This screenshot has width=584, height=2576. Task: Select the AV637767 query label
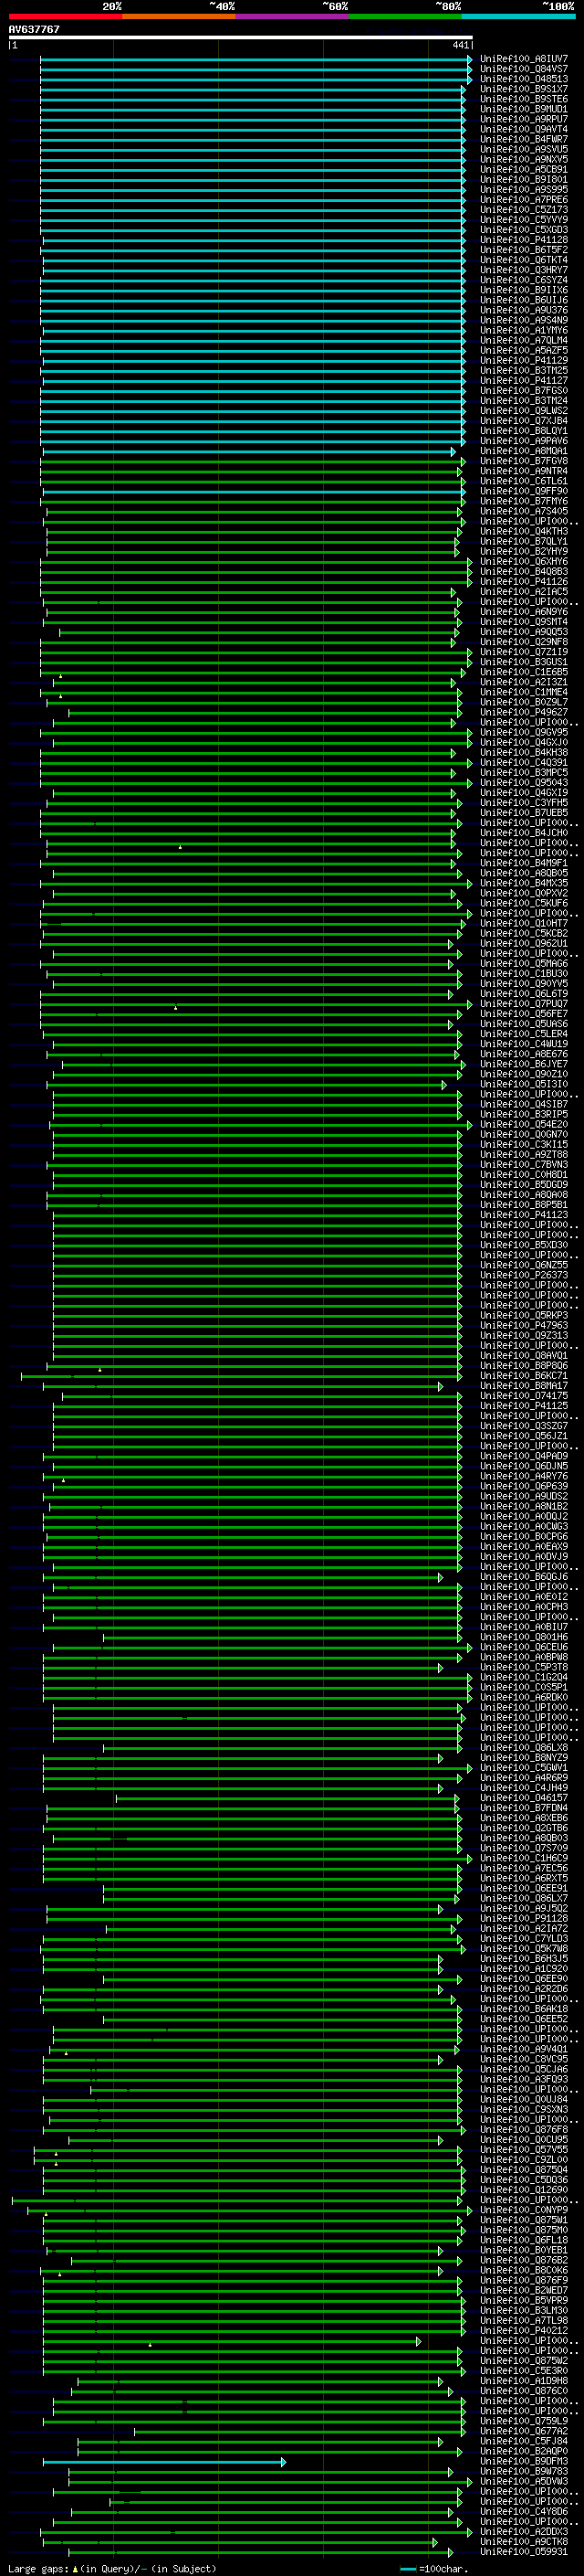pyautogui.click(x=34, y=29)
